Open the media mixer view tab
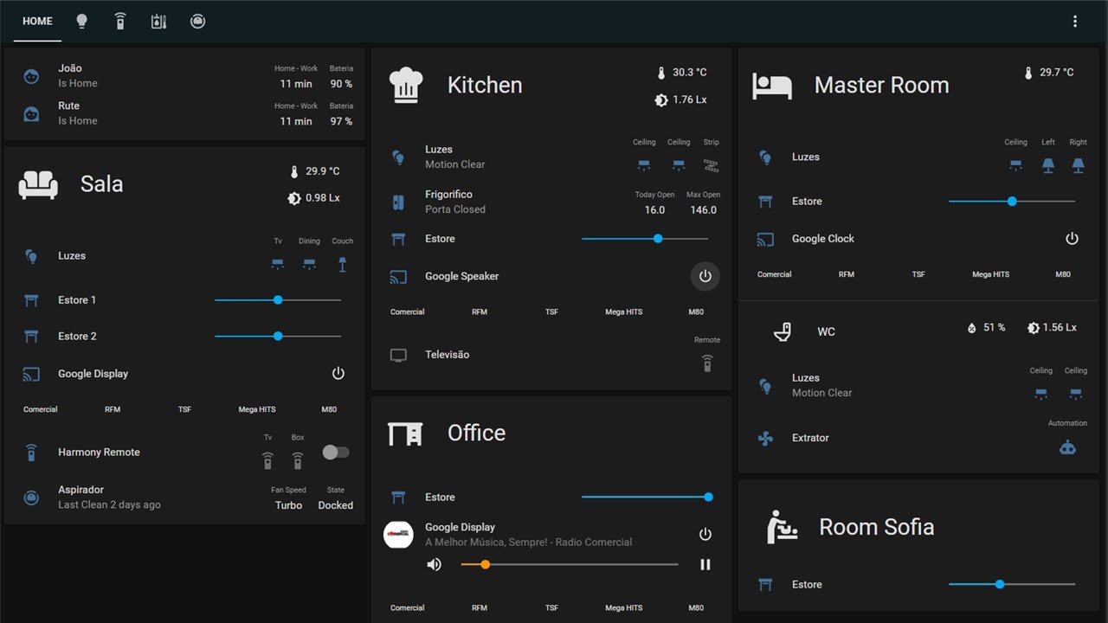Viewport: 1108px width, 623px height. (x=158, y=22)
